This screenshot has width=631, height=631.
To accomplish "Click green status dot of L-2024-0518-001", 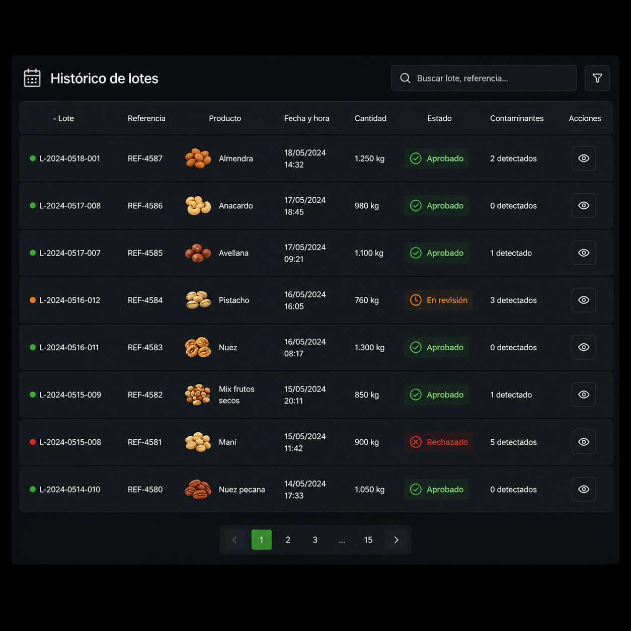I will (x=33, y=159).
